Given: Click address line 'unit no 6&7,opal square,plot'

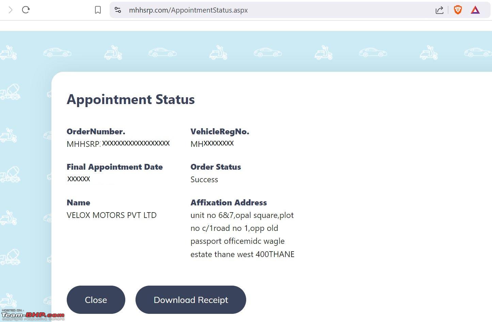Looking at the screenshot, I should [x=242, y=216].
